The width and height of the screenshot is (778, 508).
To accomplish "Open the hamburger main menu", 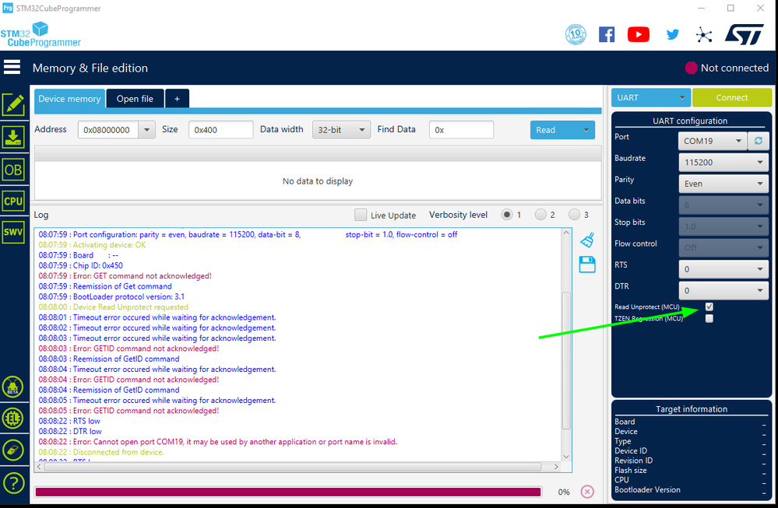I will tap(12, 67).
